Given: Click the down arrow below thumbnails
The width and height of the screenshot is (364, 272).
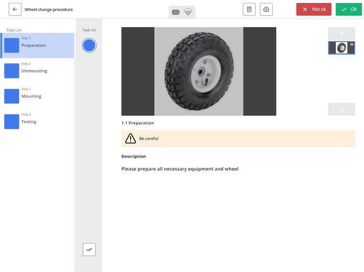Looking at the screenshot, I should click(342, 109).
